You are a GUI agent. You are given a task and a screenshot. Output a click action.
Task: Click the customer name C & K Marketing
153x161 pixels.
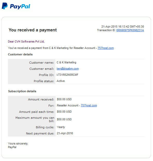66,62
